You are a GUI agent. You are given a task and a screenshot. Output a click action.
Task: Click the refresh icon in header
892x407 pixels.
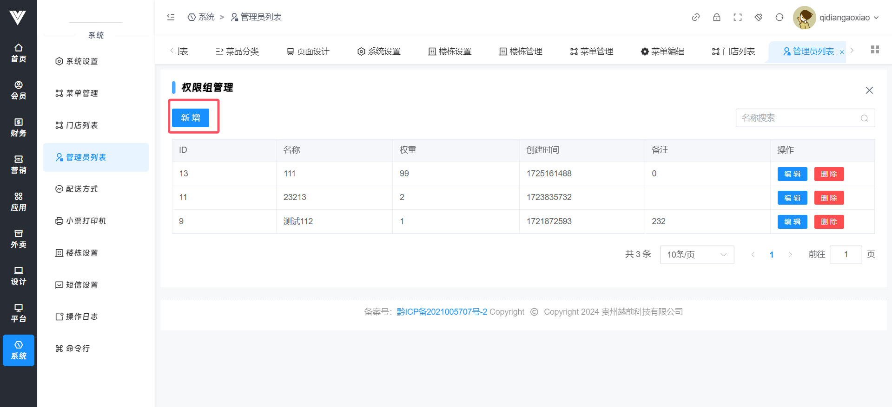[779, 18]
